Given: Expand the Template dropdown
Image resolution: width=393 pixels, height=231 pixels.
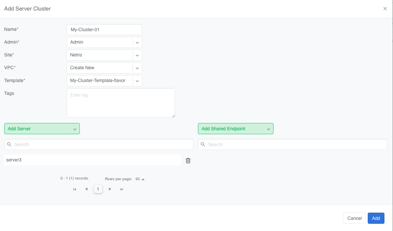Looking at the screenshot, I should [137, 81].
